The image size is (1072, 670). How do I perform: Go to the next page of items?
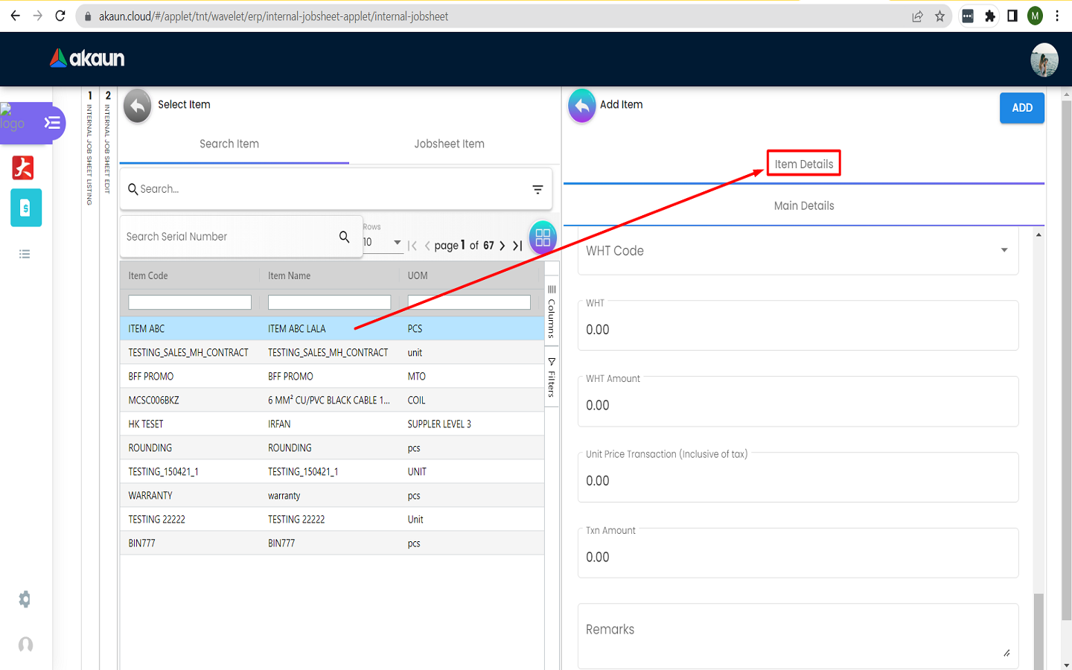502,246
